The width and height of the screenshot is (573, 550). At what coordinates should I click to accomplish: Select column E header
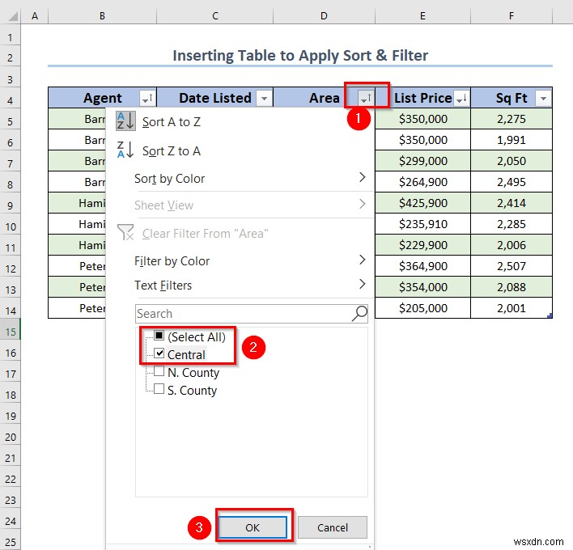[422, 16]
